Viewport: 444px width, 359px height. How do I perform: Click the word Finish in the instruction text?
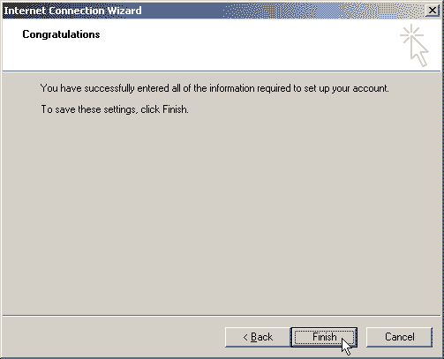[175, 109]
